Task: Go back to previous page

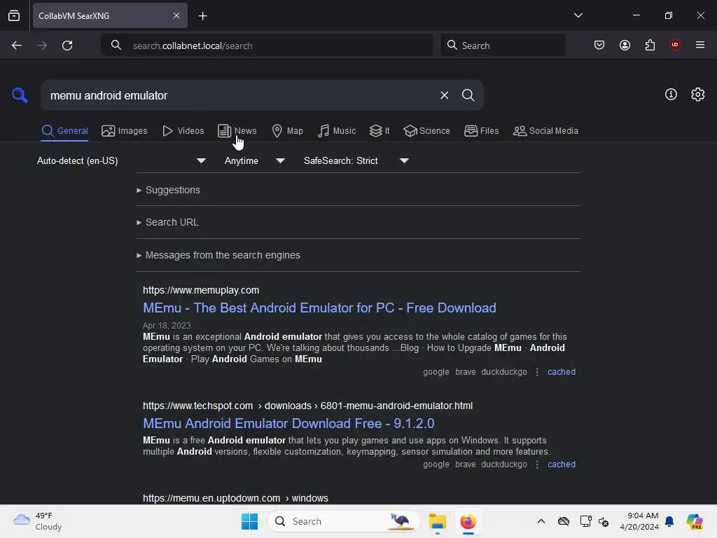Action: click(x=17, y=46)
